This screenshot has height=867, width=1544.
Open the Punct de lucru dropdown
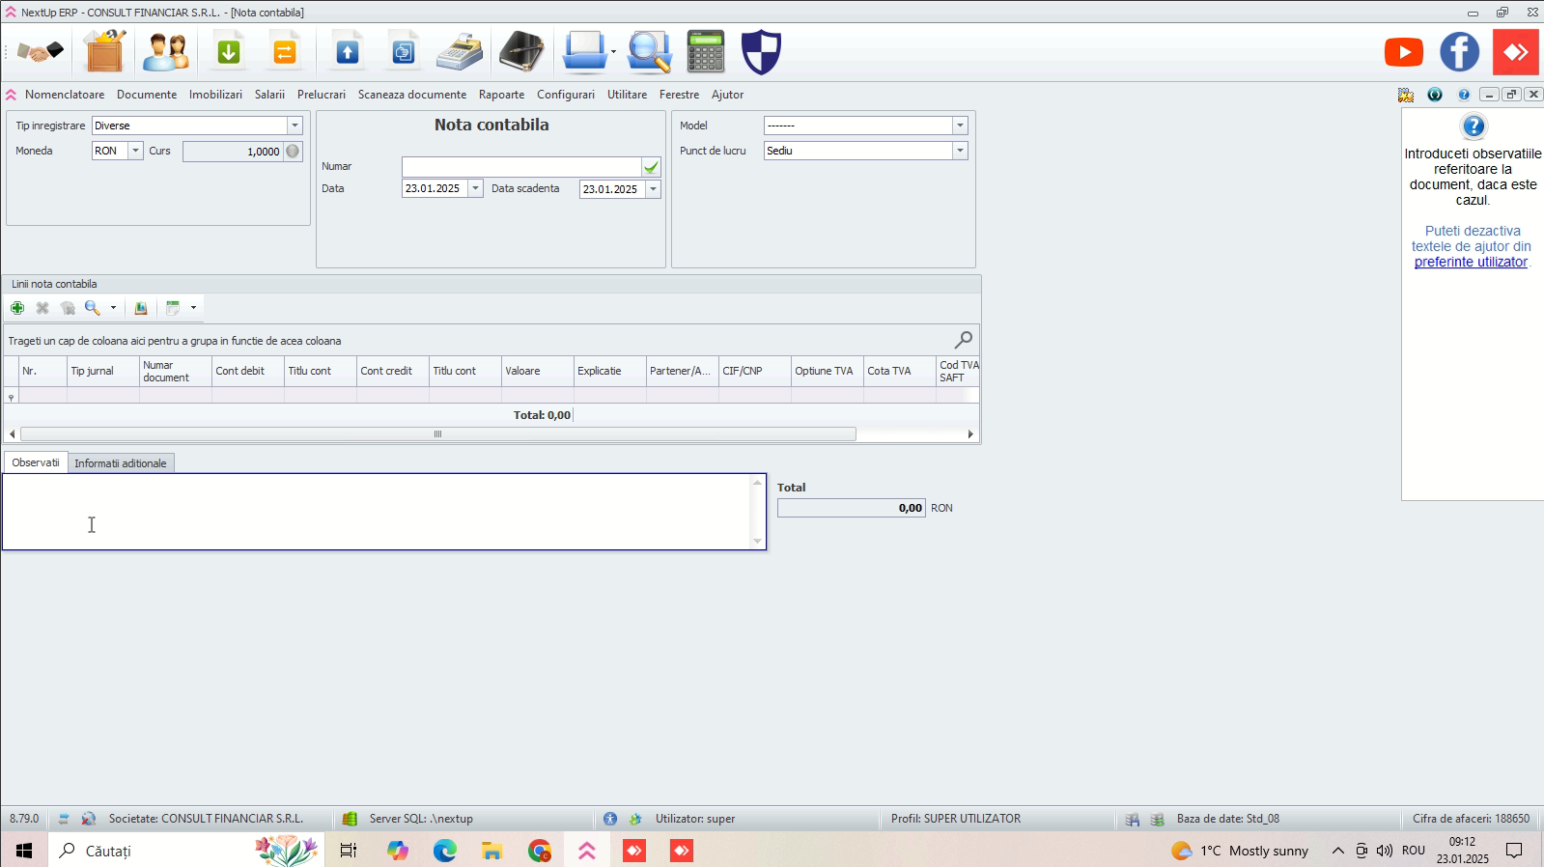(960, 151)
